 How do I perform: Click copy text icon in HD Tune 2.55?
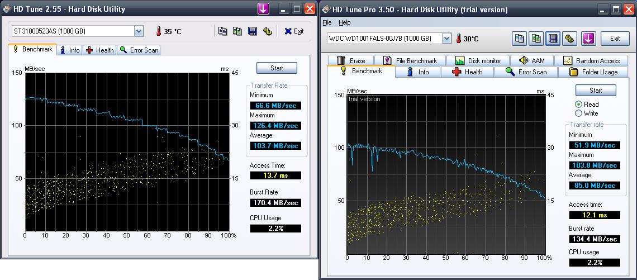(x=222, y=31)
